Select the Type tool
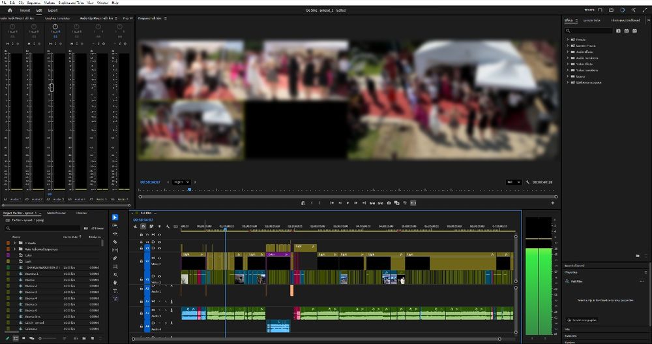Screen dimensions: 652x344 [115, 290]
